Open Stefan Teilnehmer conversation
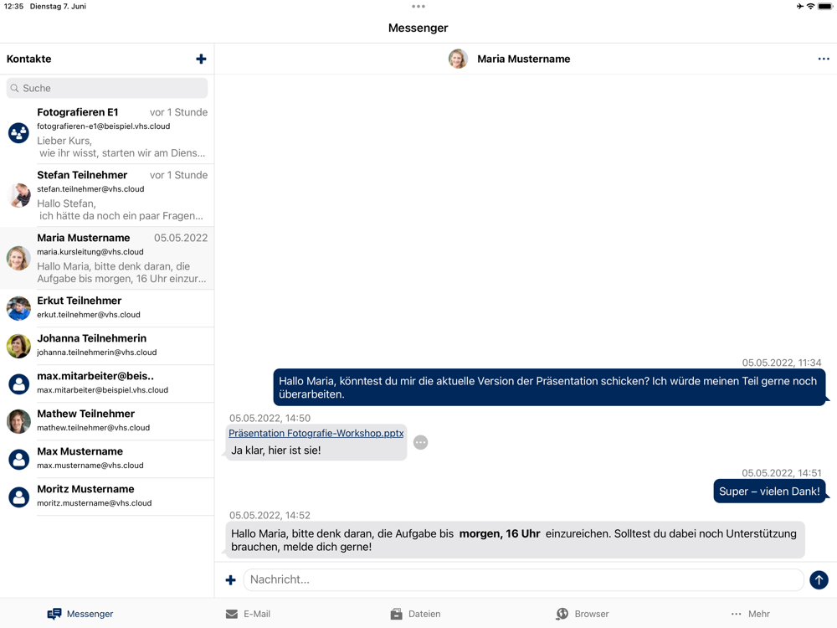 (107, 195)
